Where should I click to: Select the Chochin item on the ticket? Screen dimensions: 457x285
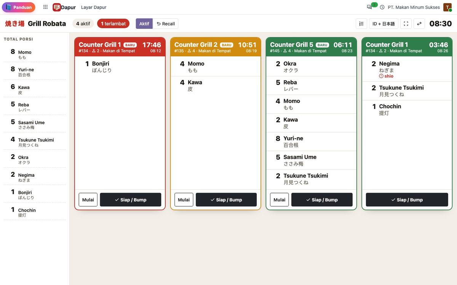(x=407, y=109)
